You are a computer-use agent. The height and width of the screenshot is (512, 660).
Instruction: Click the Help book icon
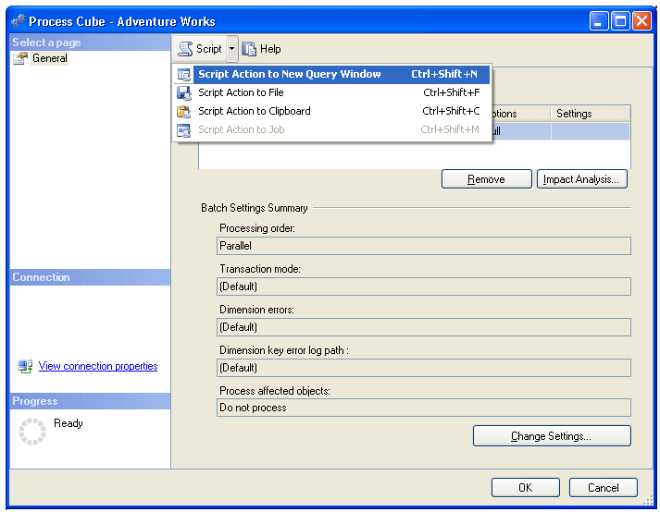click(x=249, y=49)
